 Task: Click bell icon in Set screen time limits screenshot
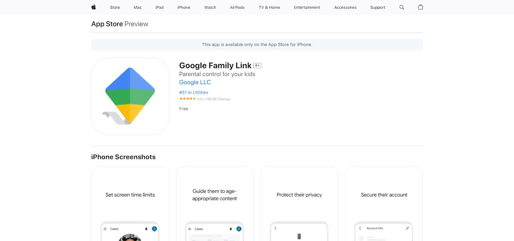point(146,229)
